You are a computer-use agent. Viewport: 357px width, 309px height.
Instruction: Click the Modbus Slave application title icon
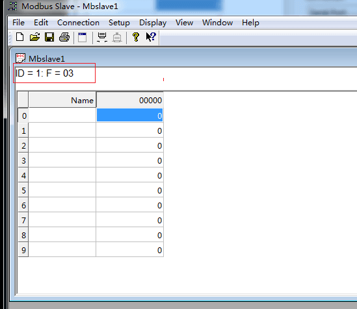click(13, 6)
